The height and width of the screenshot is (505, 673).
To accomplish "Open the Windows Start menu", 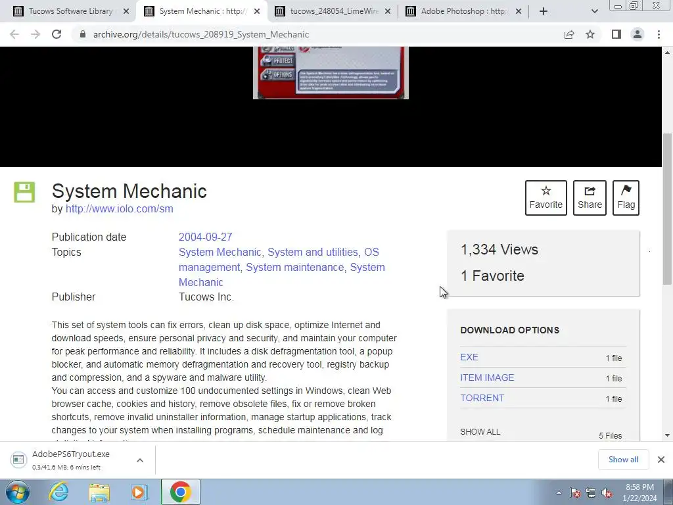I will coord(17,492).
